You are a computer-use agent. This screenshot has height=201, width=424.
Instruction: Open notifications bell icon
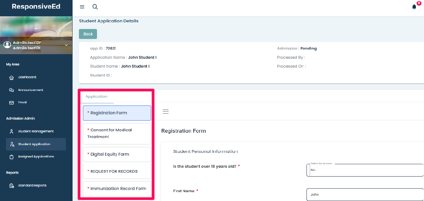pyautogui.click(x=414, y=7)
